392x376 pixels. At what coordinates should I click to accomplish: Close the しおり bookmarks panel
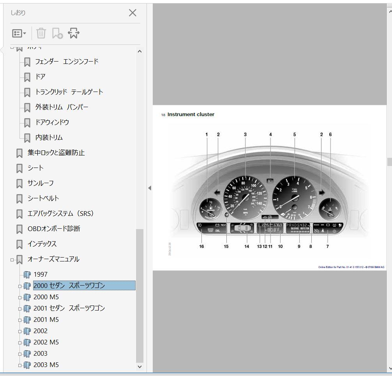click(x=132, y=13)
